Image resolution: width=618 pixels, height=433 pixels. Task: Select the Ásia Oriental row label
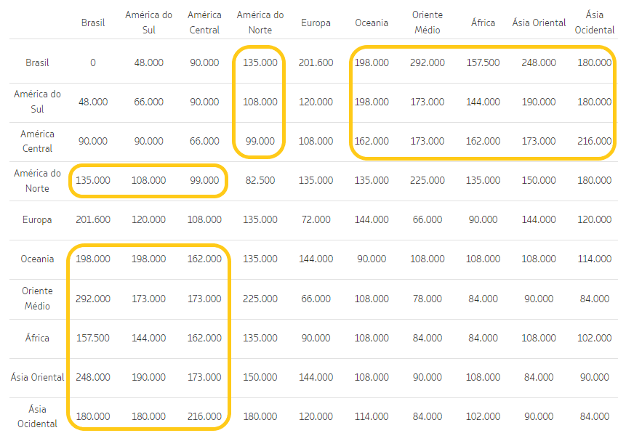tap(36, 377)
